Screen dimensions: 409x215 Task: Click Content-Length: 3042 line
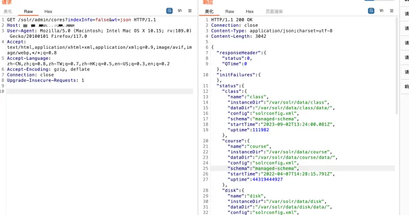coord(239,36)
